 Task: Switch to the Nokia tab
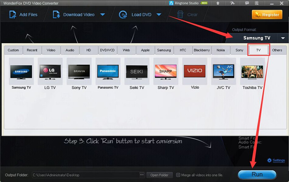coord(220,50)
